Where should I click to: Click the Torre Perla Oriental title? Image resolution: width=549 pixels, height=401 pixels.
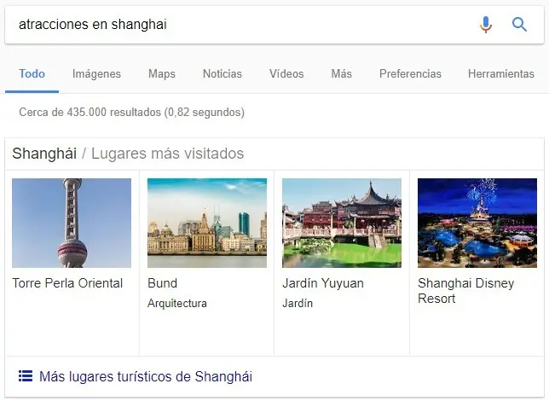tap(67, 283)
